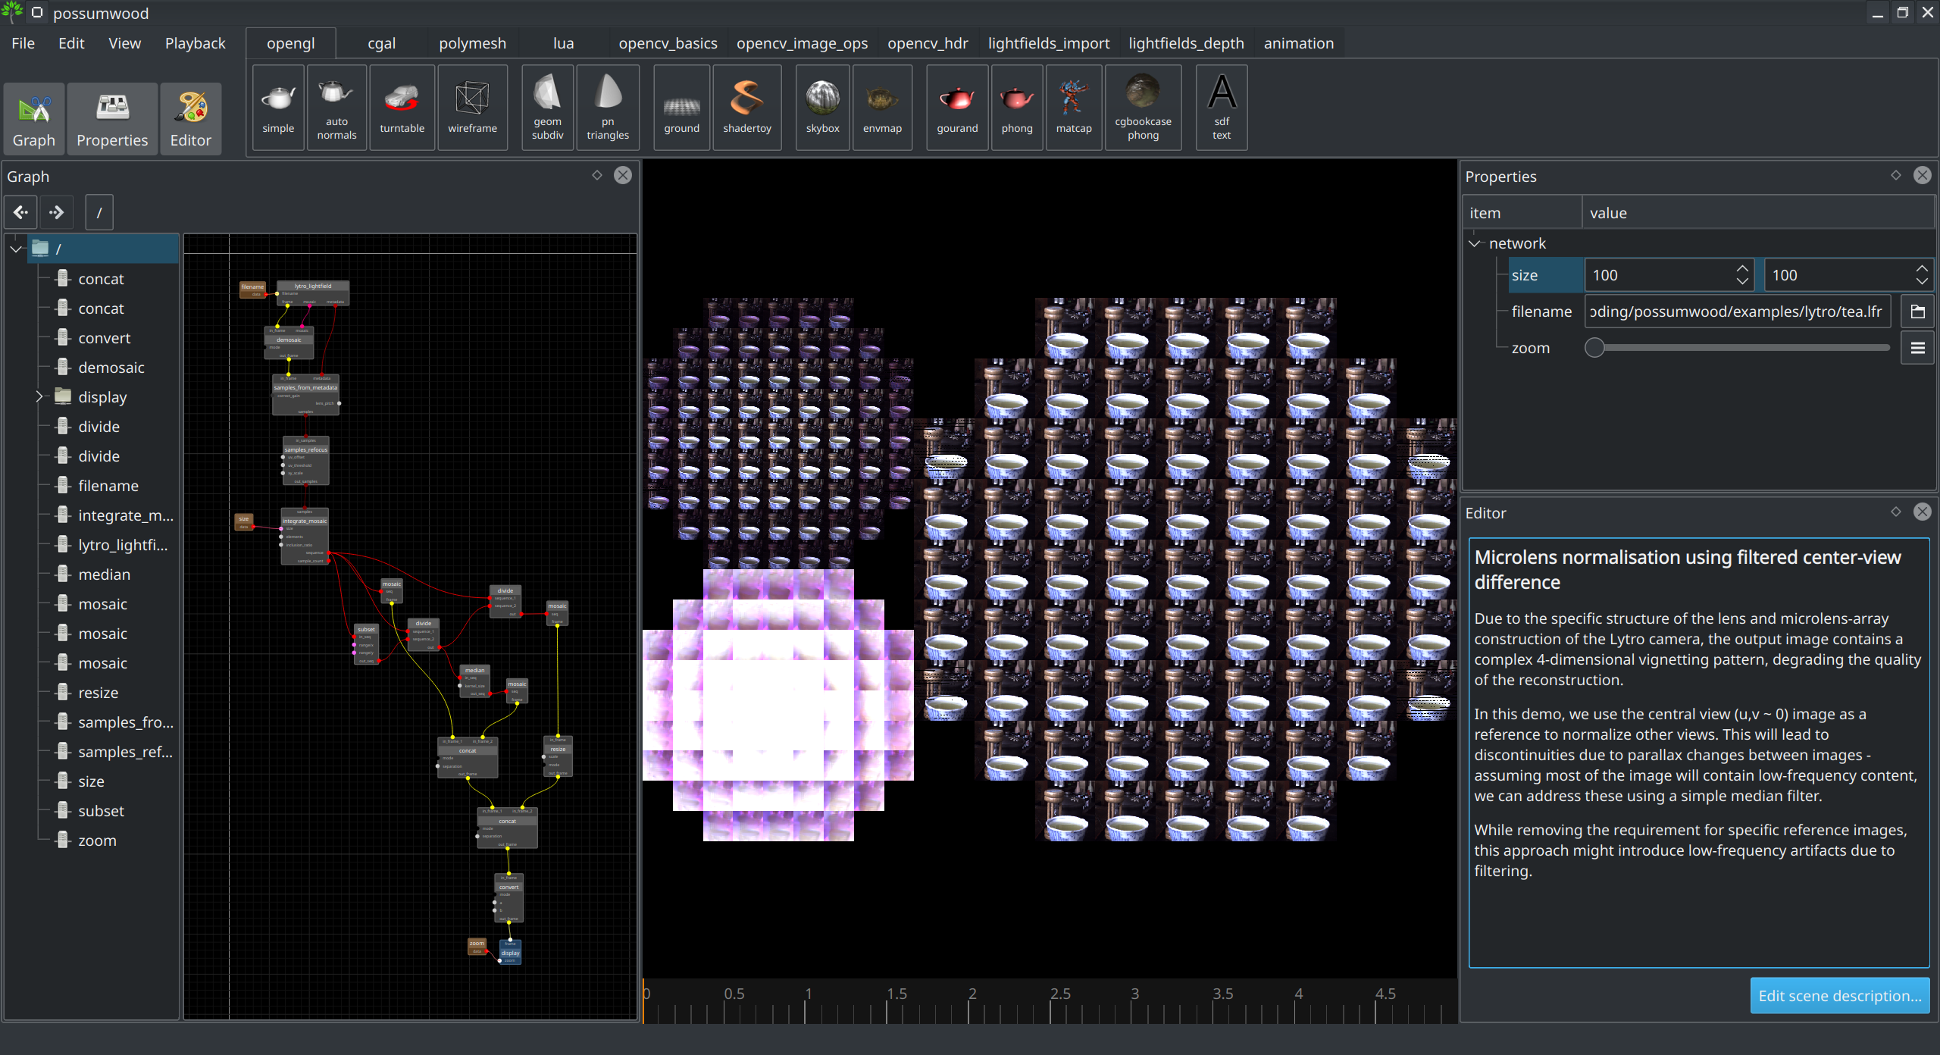Collapse the network properties group
Viewport: 1940px width, 1055px height.
tap(1474, 243)
